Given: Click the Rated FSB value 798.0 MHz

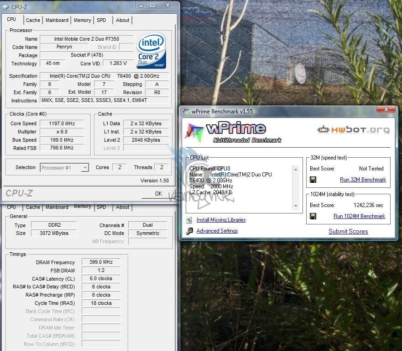Looking at the screenshot, I should click(x=62, y=148).
